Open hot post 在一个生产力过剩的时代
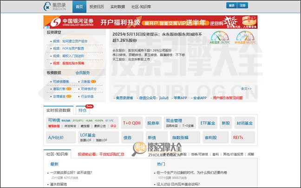This screenshot has width=301, height=188. [x=192, y=173]
